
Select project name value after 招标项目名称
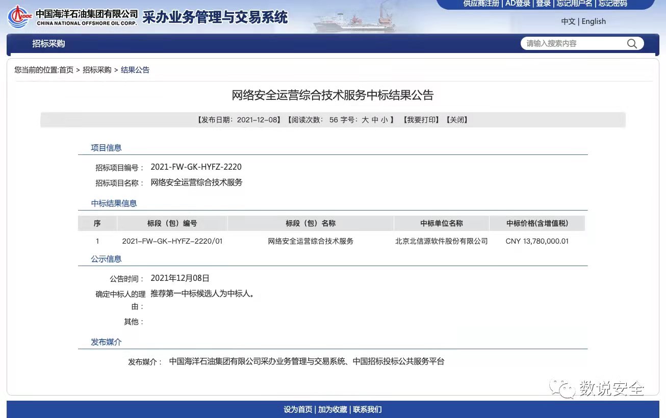click(196, 182)
